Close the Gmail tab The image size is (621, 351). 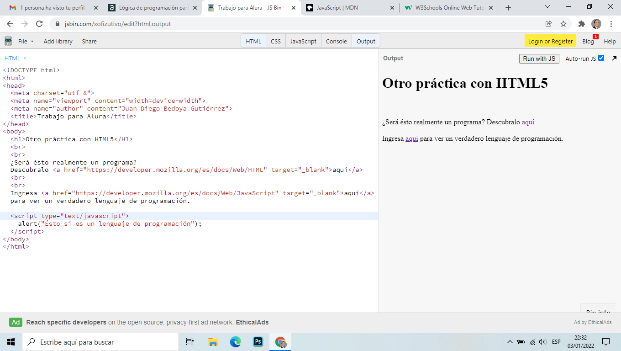pyautogui.click(x=96, y=8)
